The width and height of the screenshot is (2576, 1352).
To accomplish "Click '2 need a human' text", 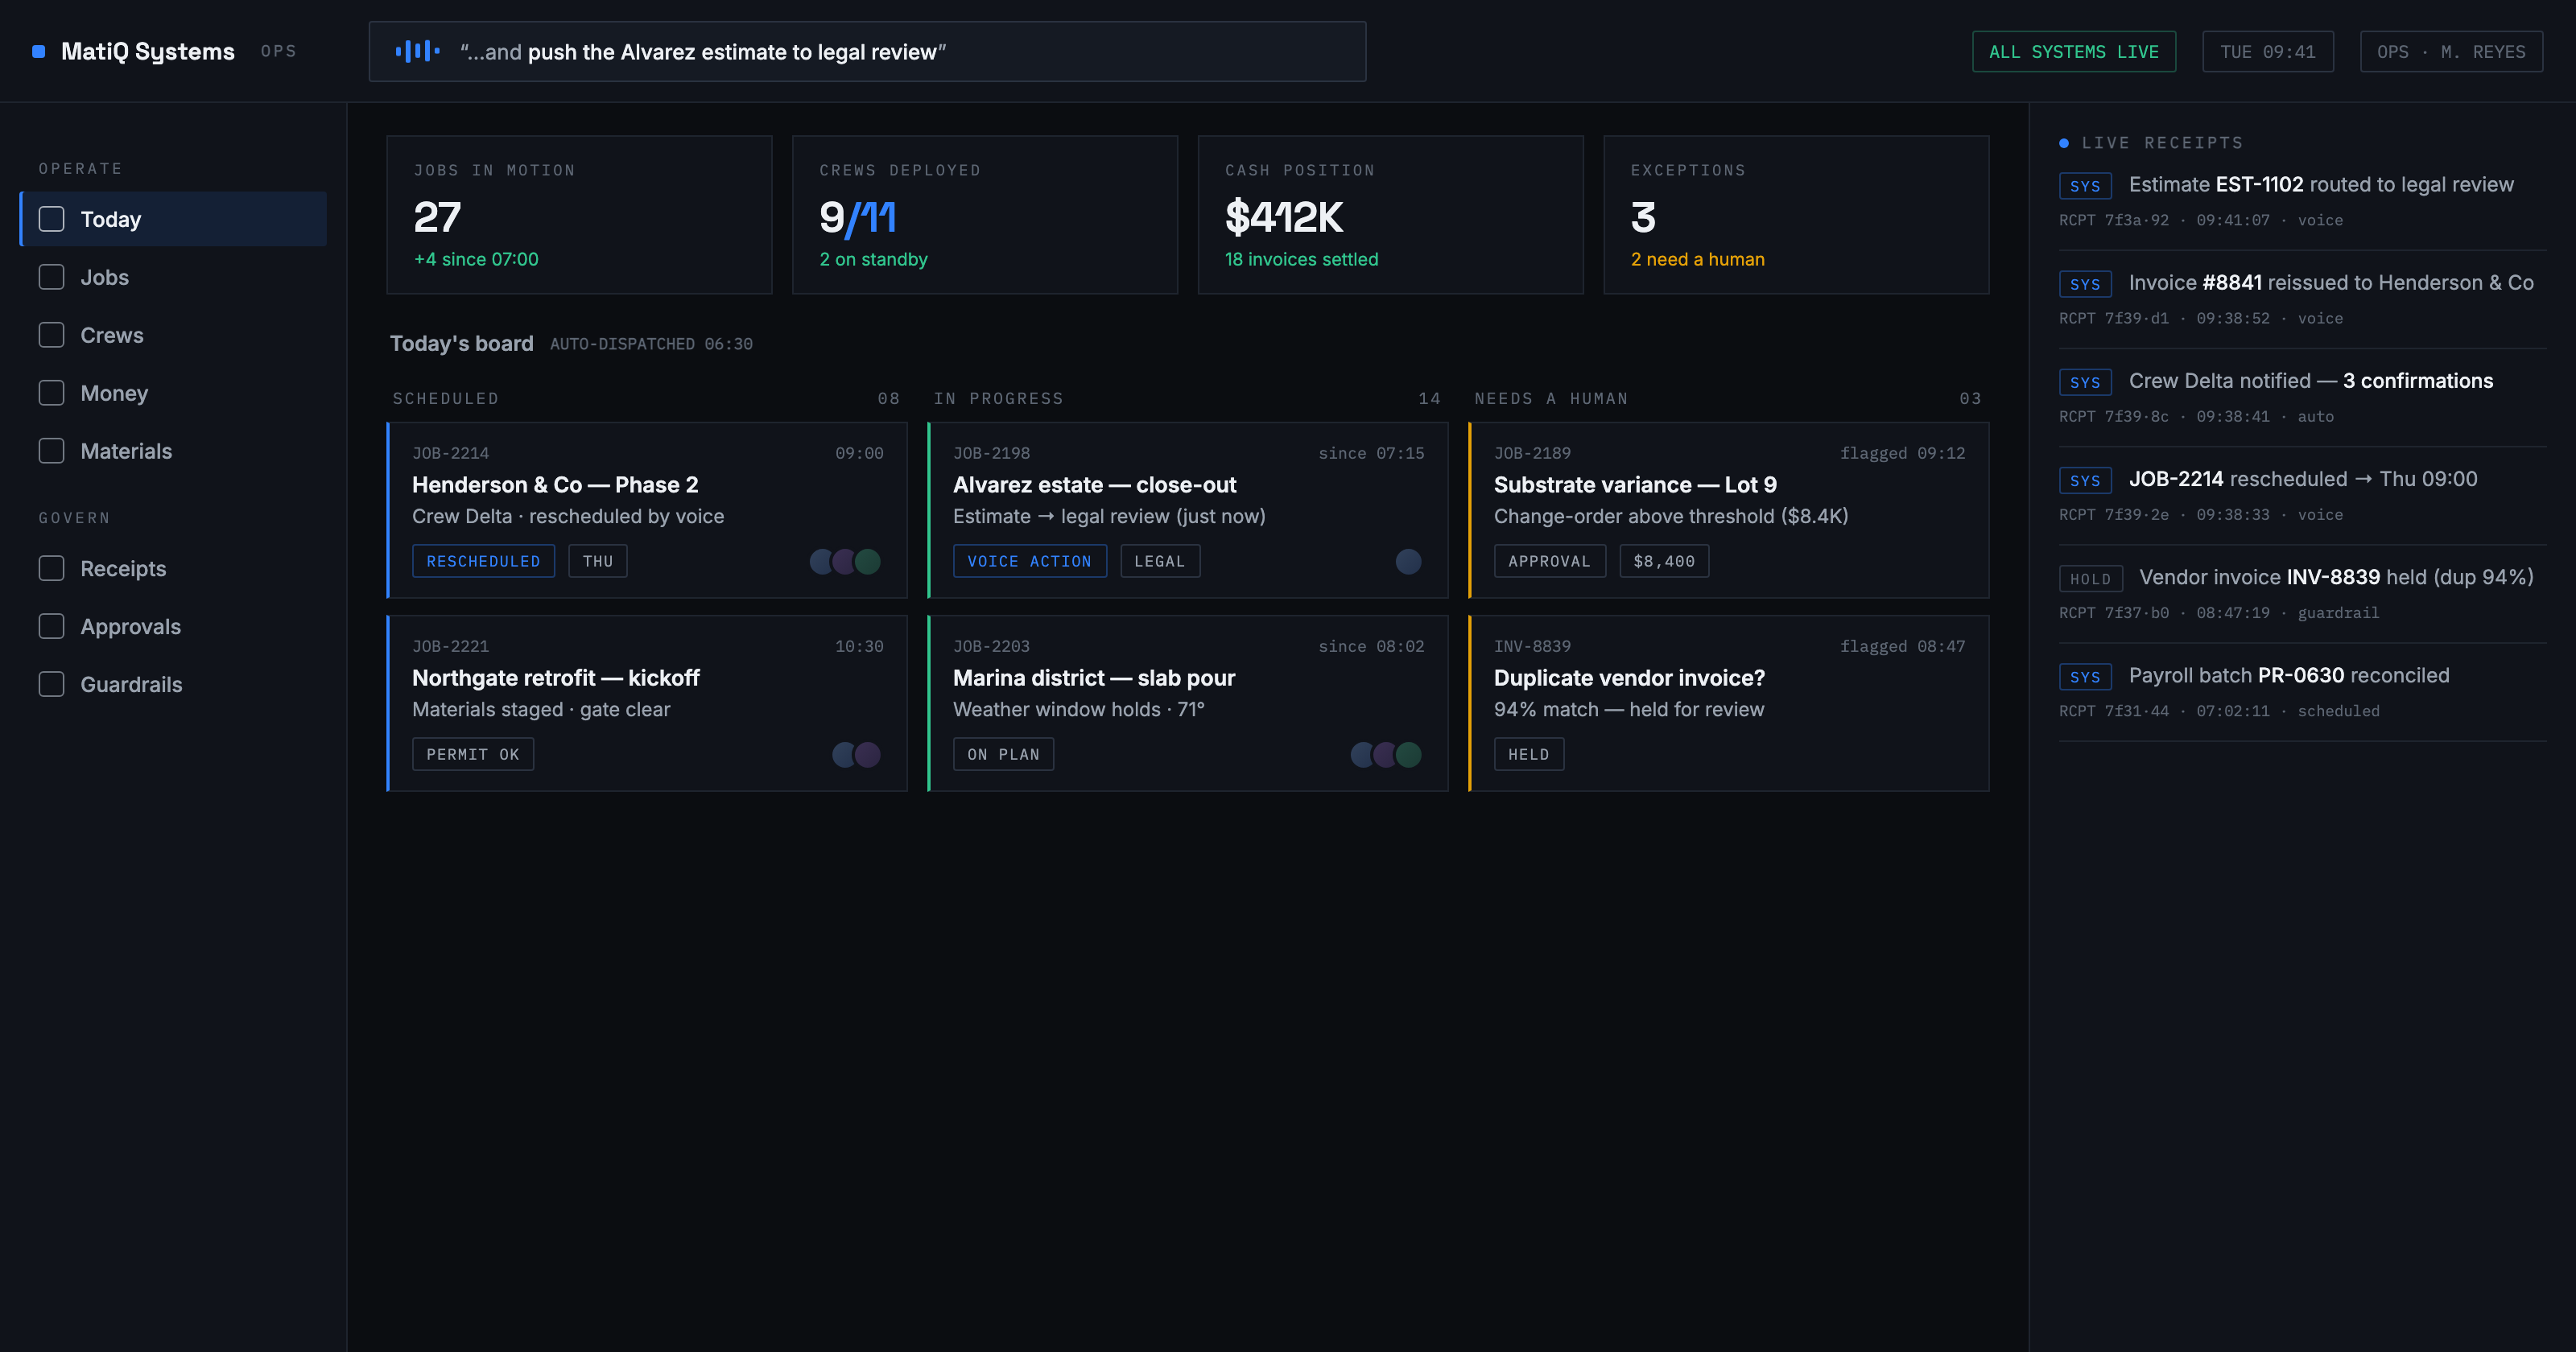I will coord(1697,259).
